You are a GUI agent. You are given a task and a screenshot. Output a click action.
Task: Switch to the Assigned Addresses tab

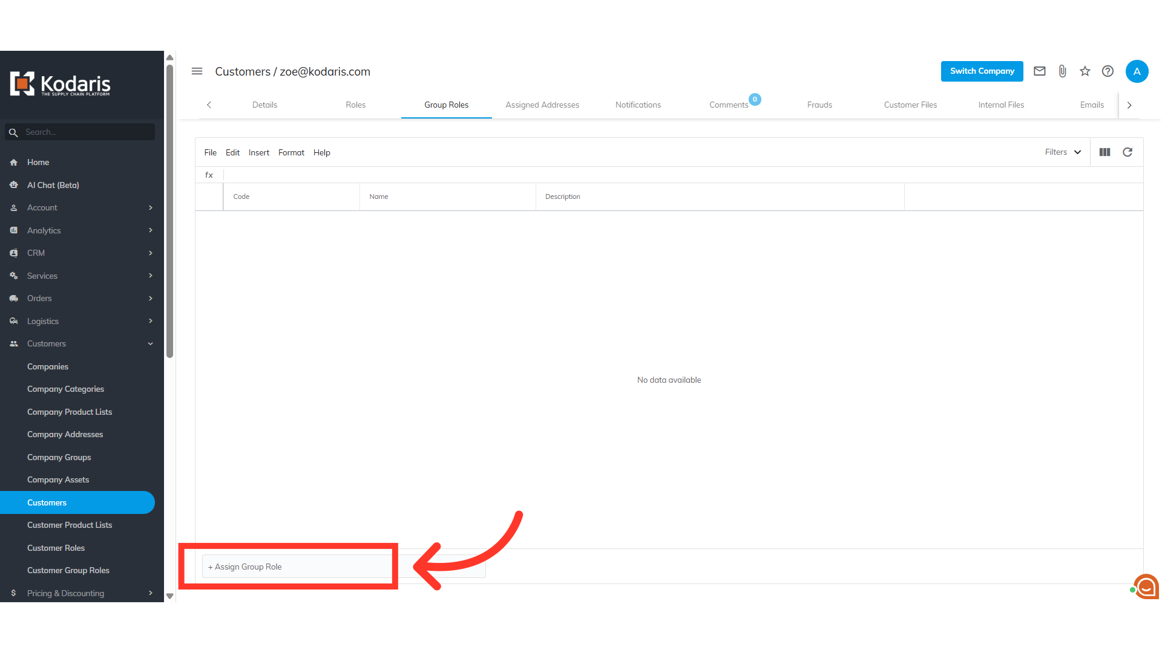pos(542,105)
